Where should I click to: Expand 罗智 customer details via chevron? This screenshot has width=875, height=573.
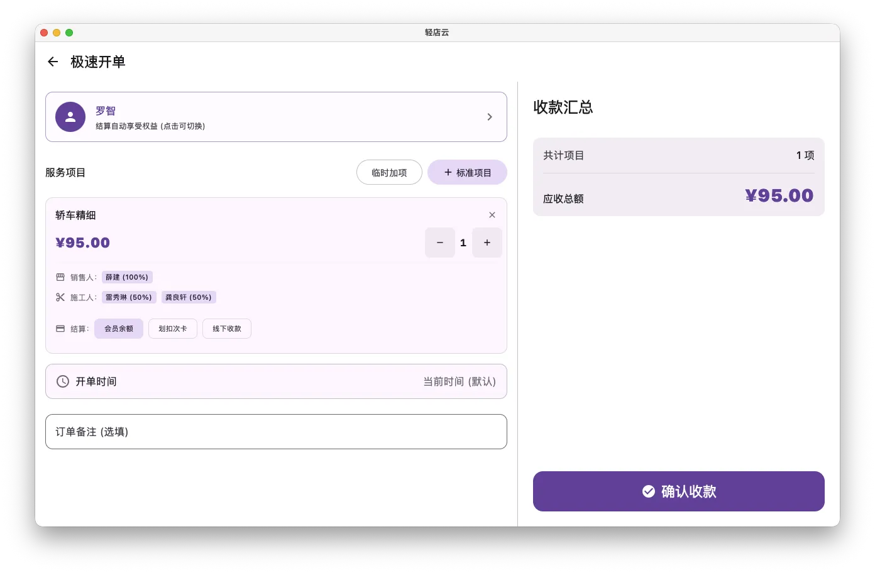[x=489, y=116]
